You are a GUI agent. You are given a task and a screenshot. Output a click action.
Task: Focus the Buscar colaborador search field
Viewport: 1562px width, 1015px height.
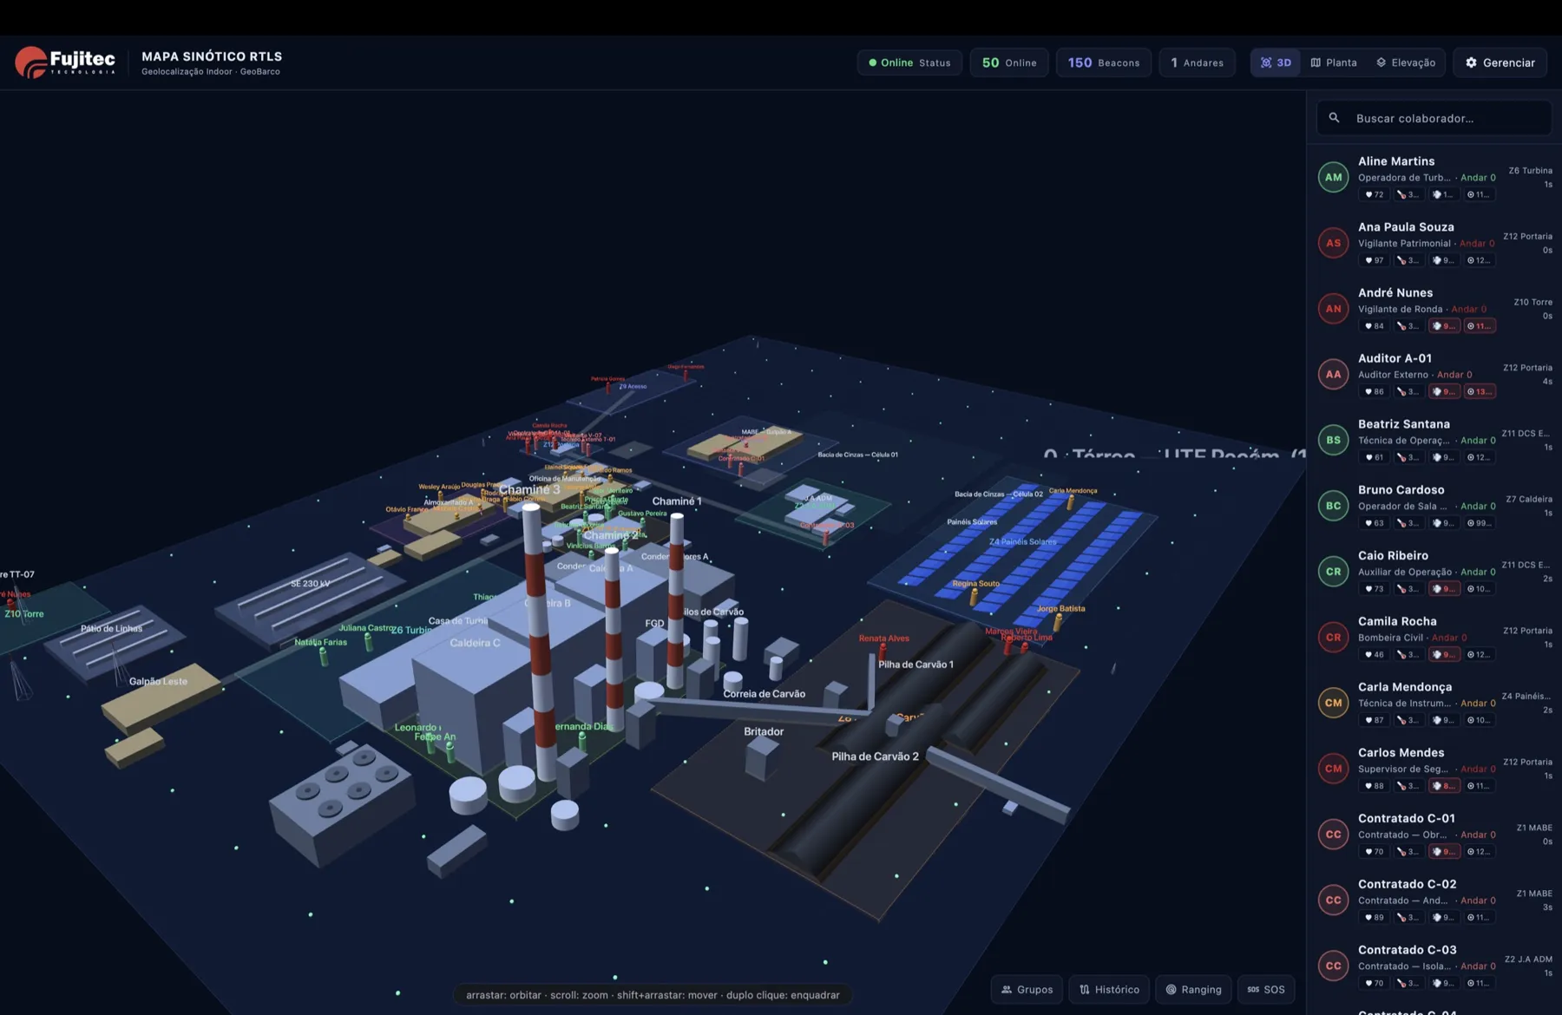pyautogui.click(x=1434, y=118)
